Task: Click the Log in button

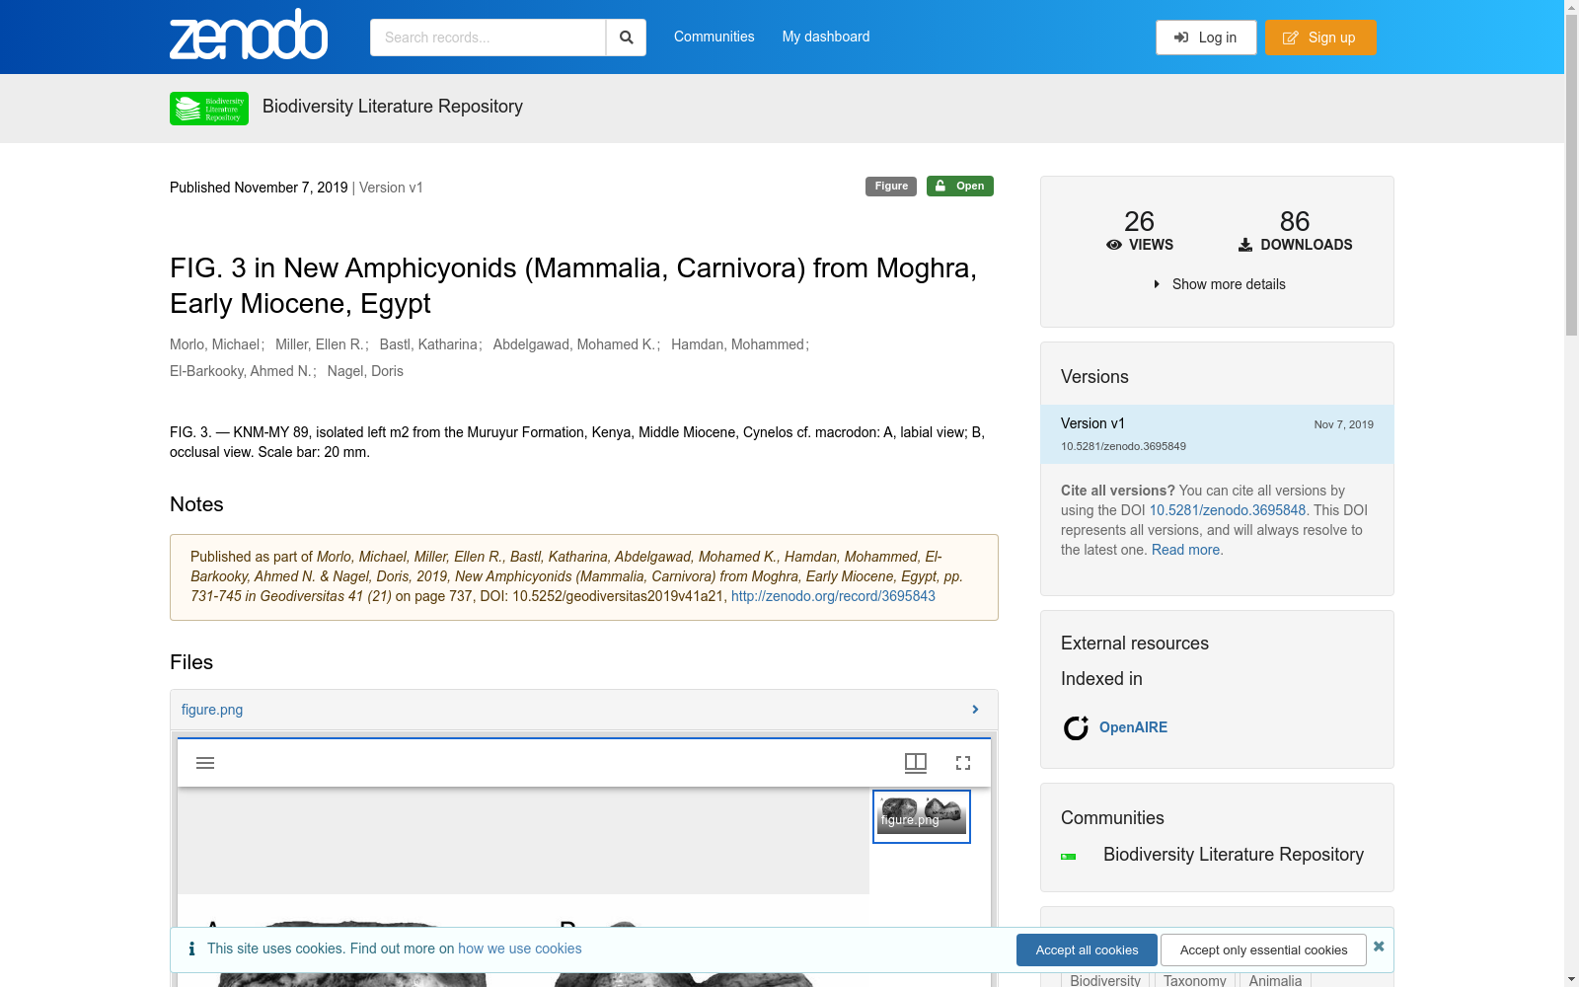Action: [1206, 38]
